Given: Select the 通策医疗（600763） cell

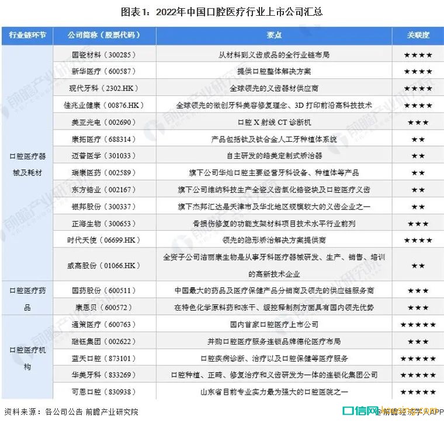Looking at the screenshot, I should pyautogui.click(x=104, y=324).
